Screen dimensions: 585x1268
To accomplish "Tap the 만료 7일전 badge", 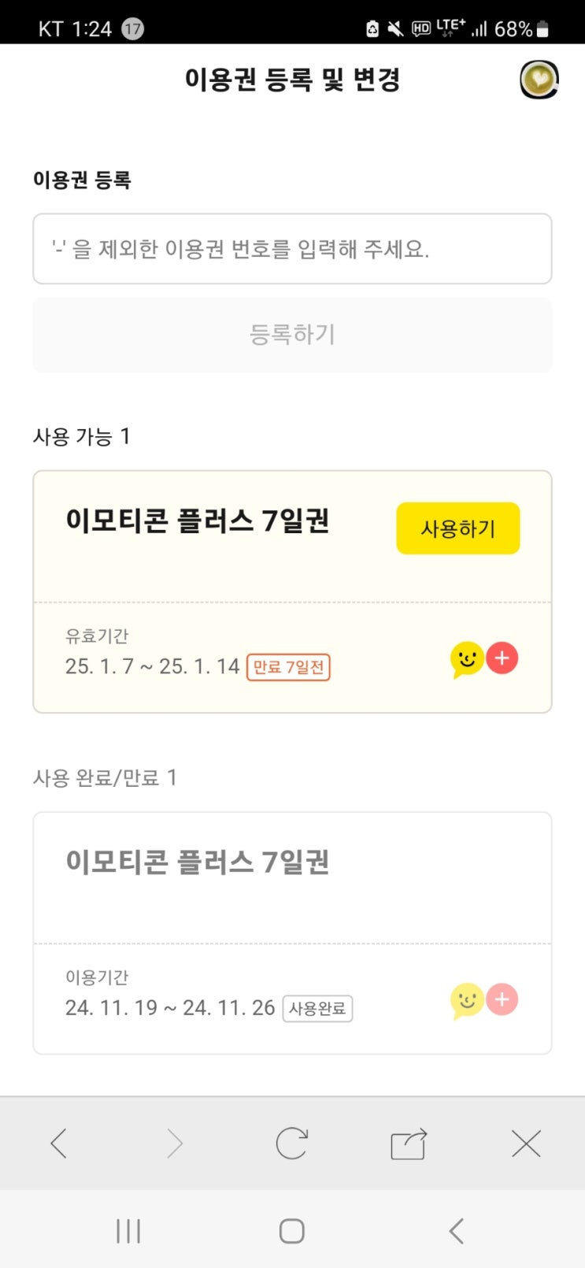I will tap(288, 667).
